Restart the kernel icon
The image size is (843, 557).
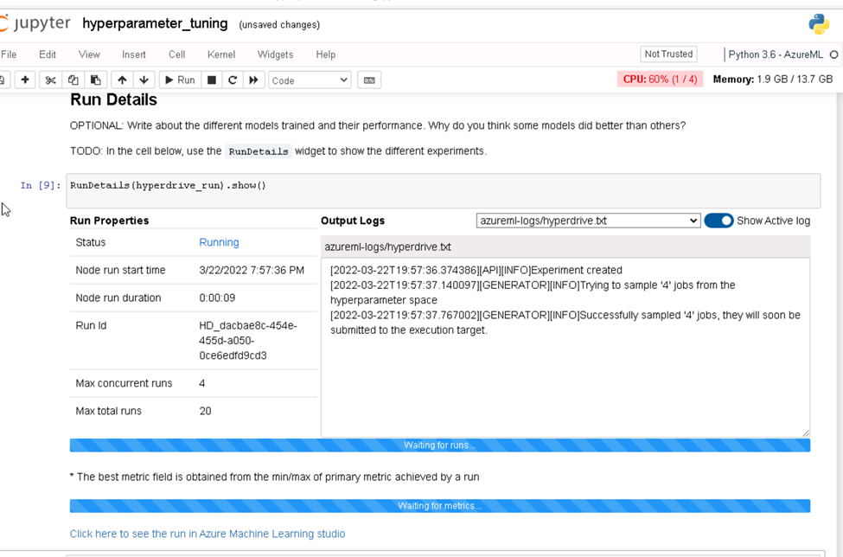tap(233, 80)
